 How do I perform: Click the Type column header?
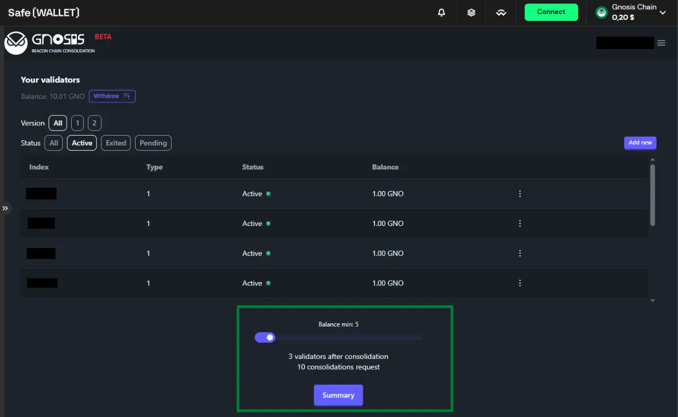click(x=154, y=167)
